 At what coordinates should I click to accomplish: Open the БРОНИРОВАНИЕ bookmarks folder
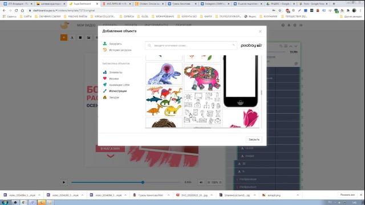coord(163,17)
